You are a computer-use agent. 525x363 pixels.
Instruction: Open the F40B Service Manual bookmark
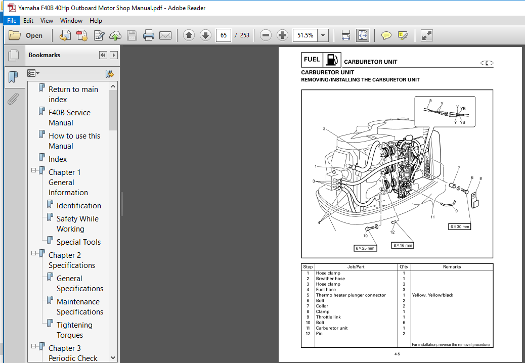[69, 118]
